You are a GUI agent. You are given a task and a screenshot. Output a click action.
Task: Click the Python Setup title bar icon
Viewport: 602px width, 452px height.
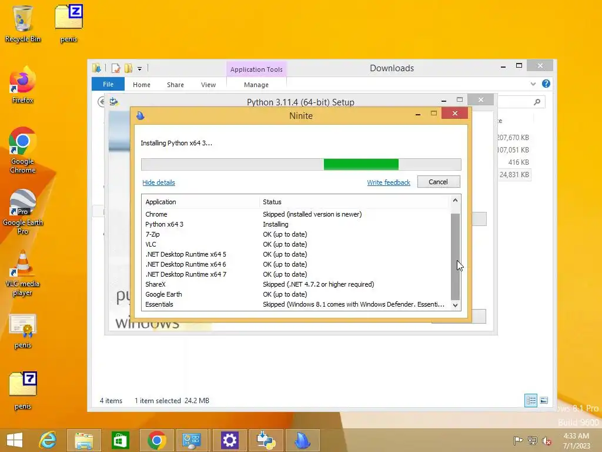(113, 102)
